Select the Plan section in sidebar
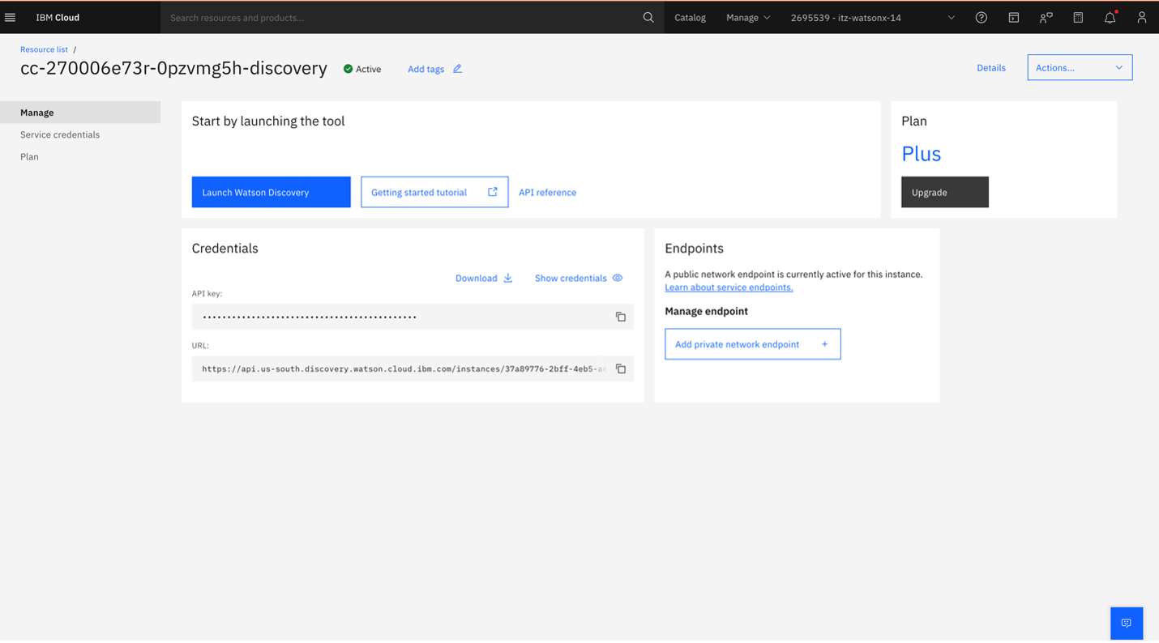 pos(29,156)
